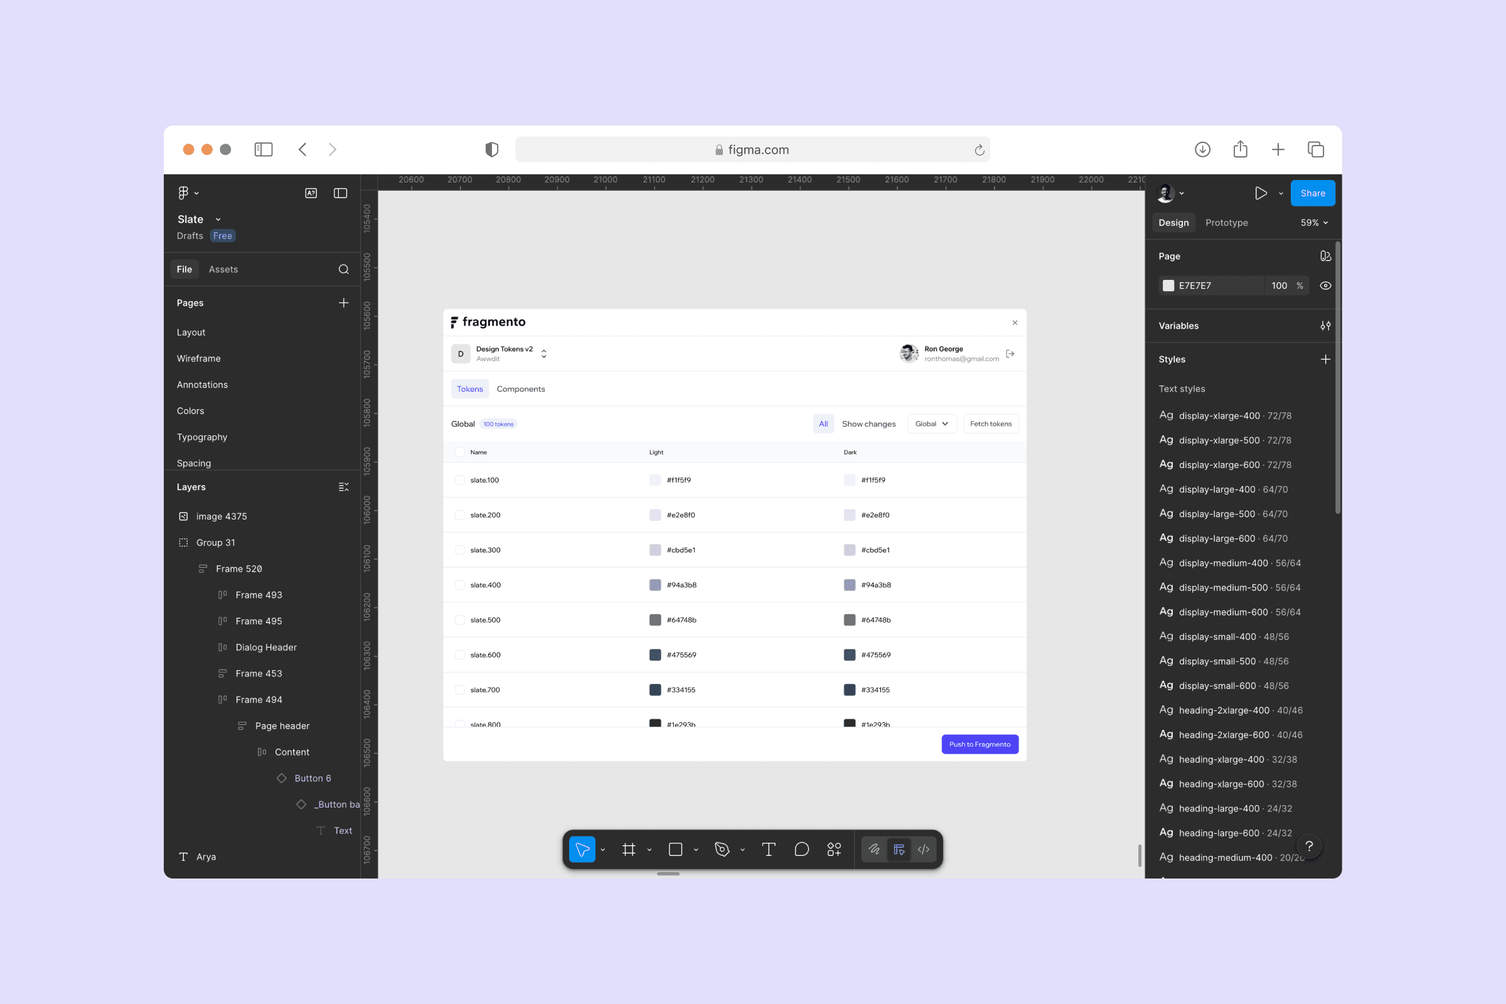Open the 59% zoom dropdown
This screenshot has height=1004, width=1506.
tap(1314, 223)
